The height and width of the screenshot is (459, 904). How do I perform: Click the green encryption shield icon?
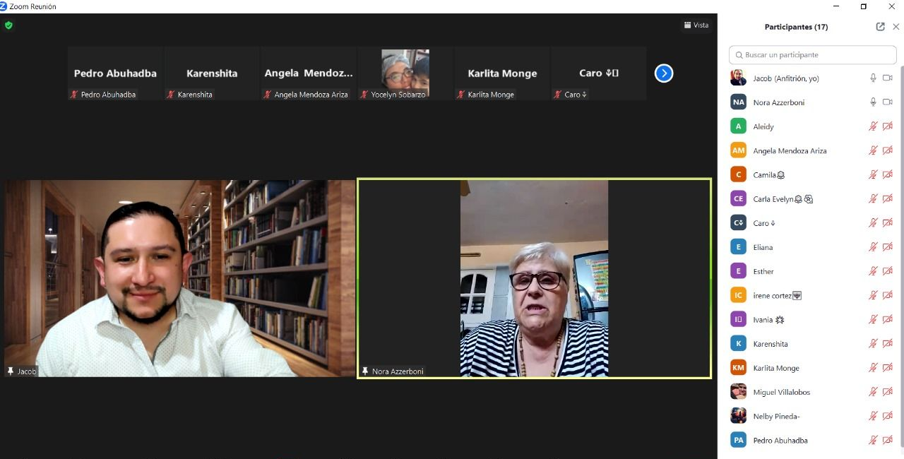coord(8,25)
